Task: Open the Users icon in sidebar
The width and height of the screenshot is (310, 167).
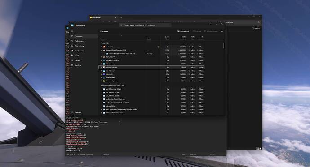Action: pyautogui.click(x=72, y=56)
